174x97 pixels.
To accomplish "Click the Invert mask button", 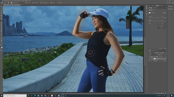I will (x=161, y=28).
